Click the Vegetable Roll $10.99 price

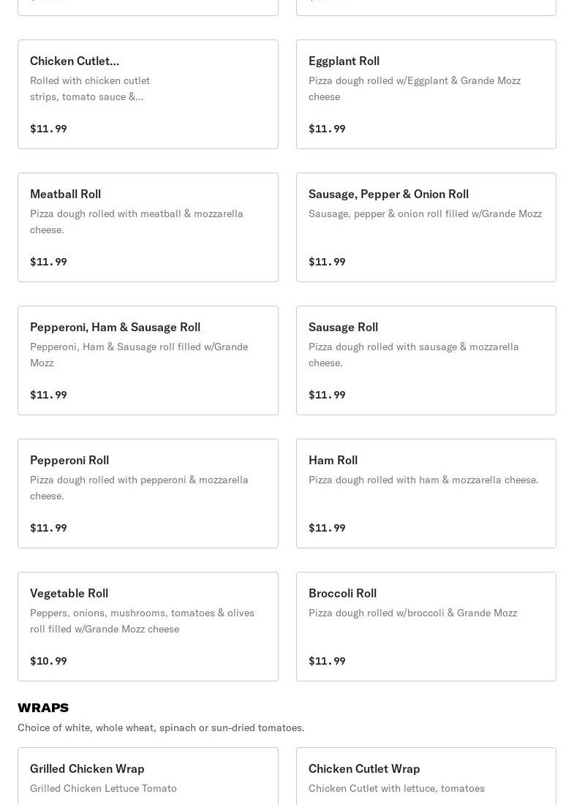point(48,661)
